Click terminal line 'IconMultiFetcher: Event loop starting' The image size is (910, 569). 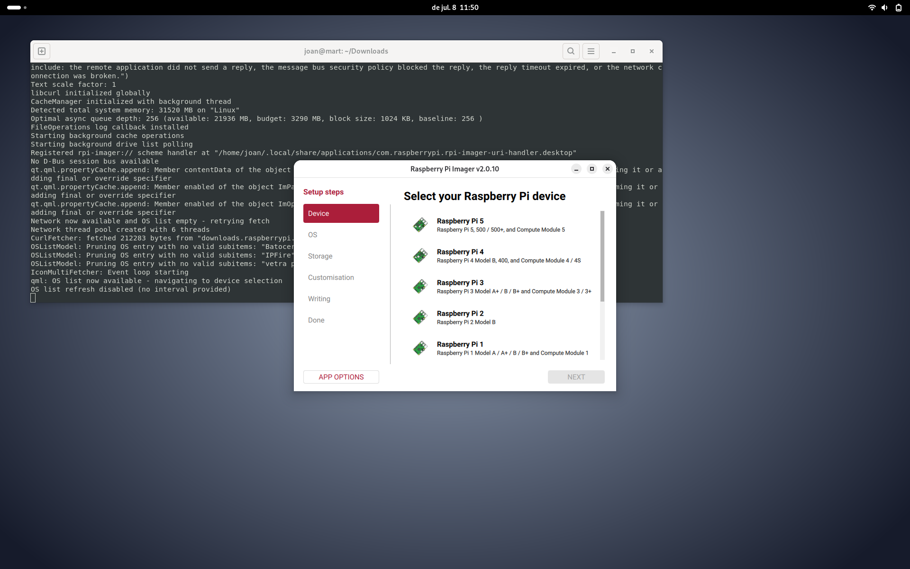click(109, 272)
